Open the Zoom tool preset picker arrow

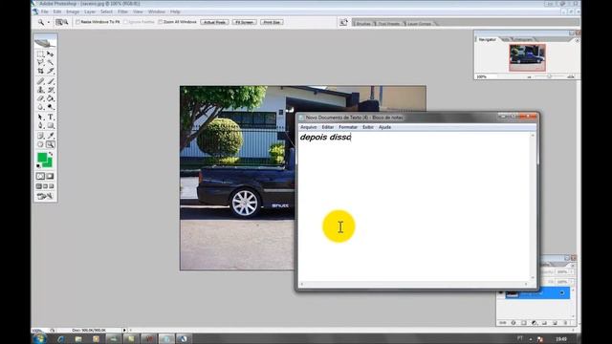click(x=49, y=23)
